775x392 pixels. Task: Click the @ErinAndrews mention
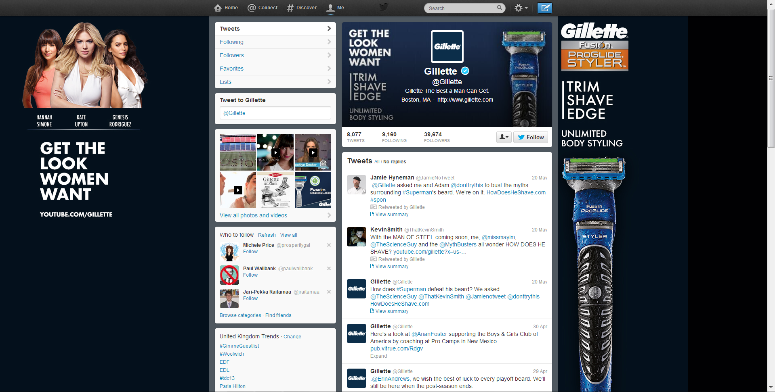(391, 379)
